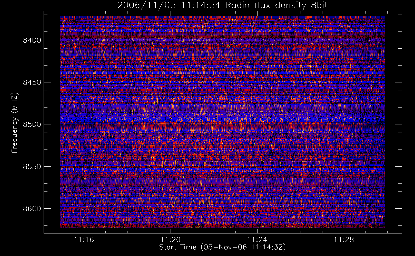Click the 11:28 time tick label
The height and width of the screenshot is (256, 415).
pos(344,240)
